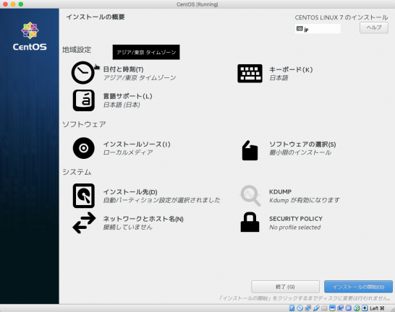The width and height of the screenshot is (395, 312).
Task: Click the installation destination hard disk icon
Action: pos(84,196)
